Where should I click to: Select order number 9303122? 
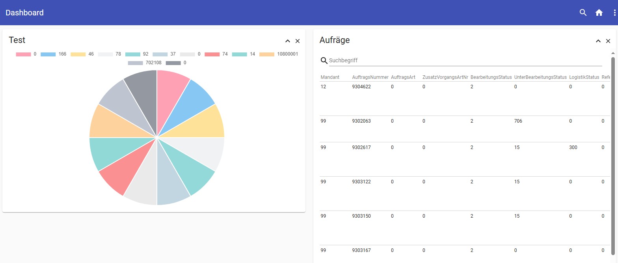click(361, 182)
